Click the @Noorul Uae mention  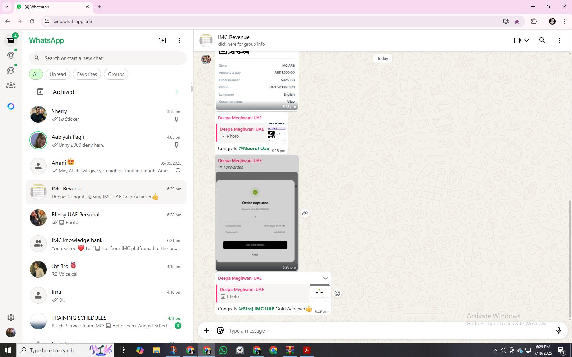(254, 148)
